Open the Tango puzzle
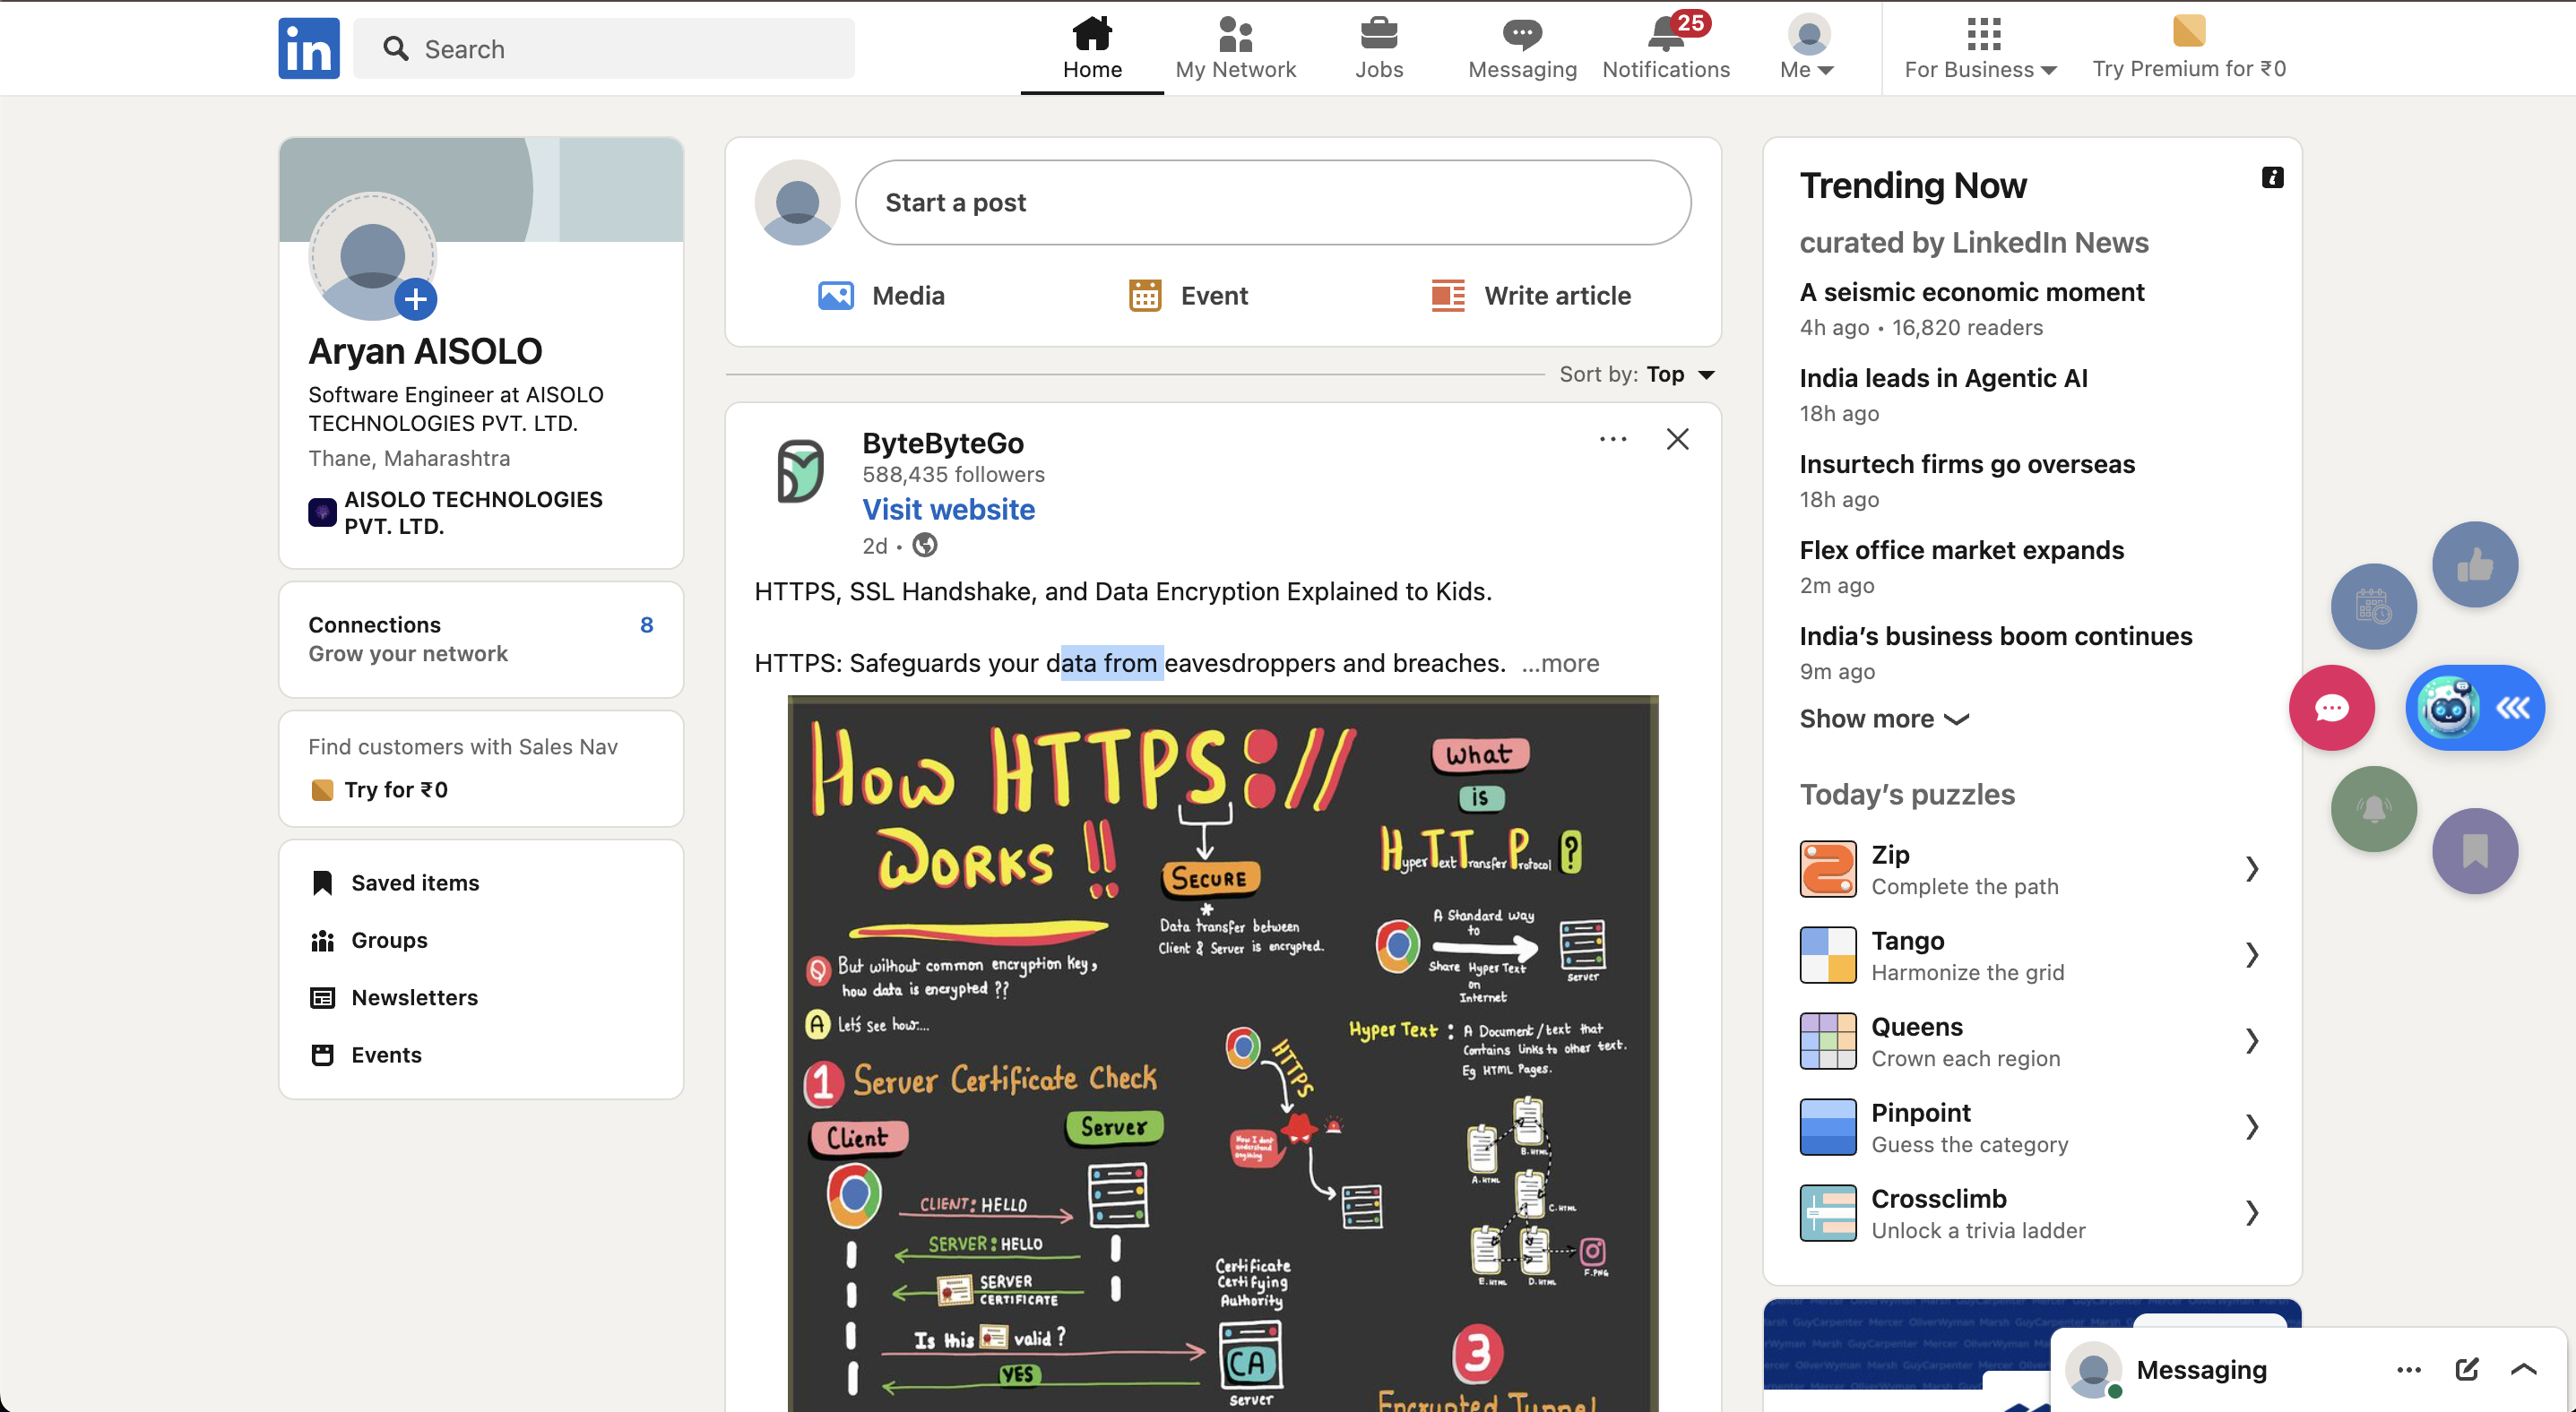The width and height of the screenshot is (2576, 1412). [x=2031, y=955]
